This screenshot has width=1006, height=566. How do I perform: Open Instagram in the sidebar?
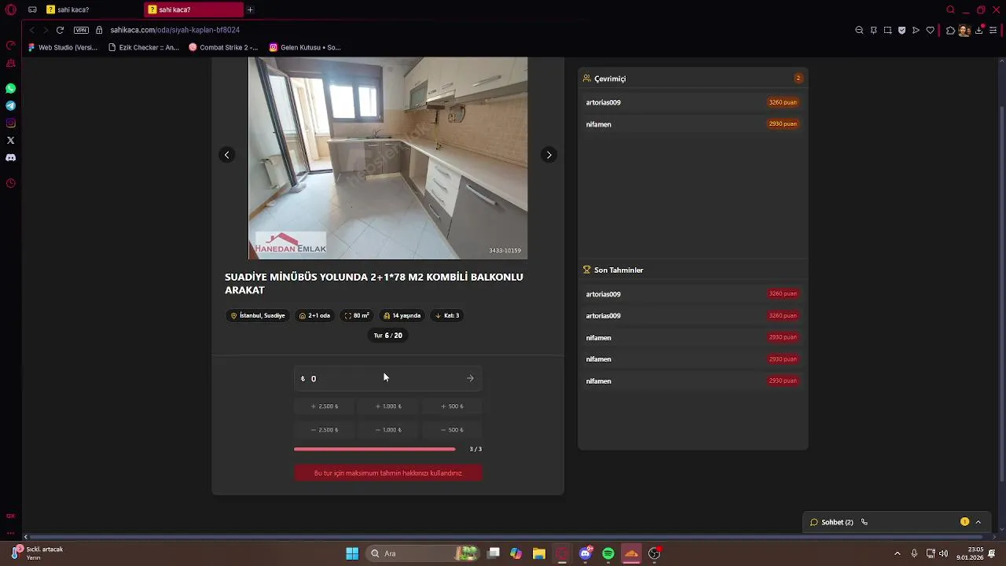tap(11, 123)
